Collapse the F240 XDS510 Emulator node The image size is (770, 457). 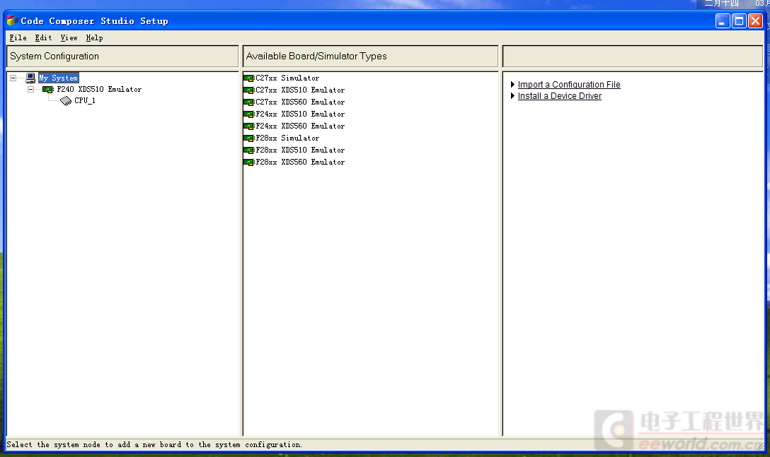point(31,89)
